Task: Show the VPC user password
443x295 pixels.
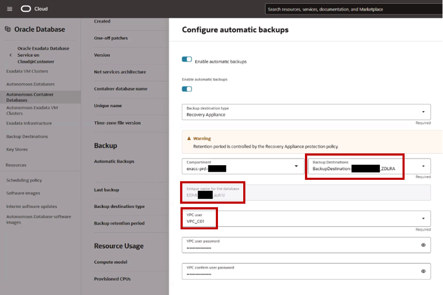Action: coord(423,245)
